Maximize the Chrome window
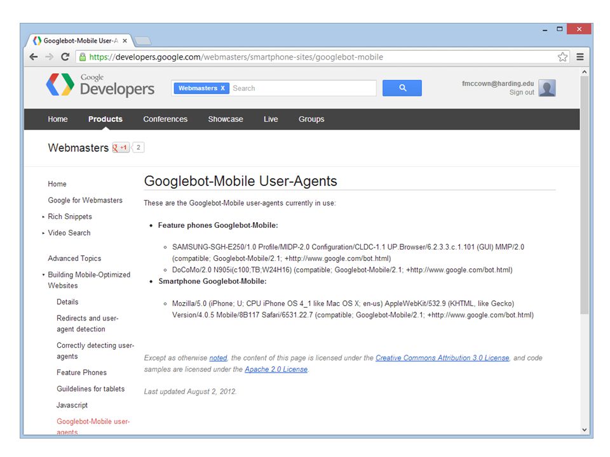Screen dimensions: 610x457 pos(559,29)
